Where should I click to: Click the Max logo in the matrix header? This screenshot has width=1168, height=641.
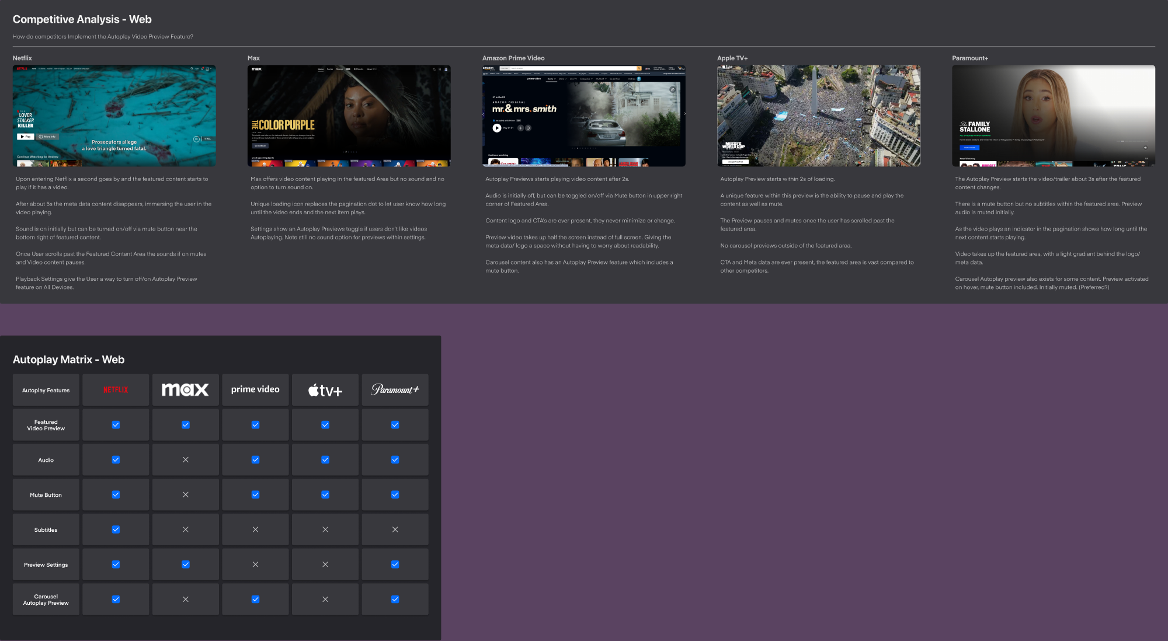(x=185, y=390)
